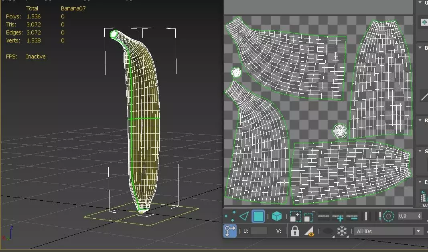Collapse the B rollout arrow in side panel
428x252 pixels.
tap(420, 48)
